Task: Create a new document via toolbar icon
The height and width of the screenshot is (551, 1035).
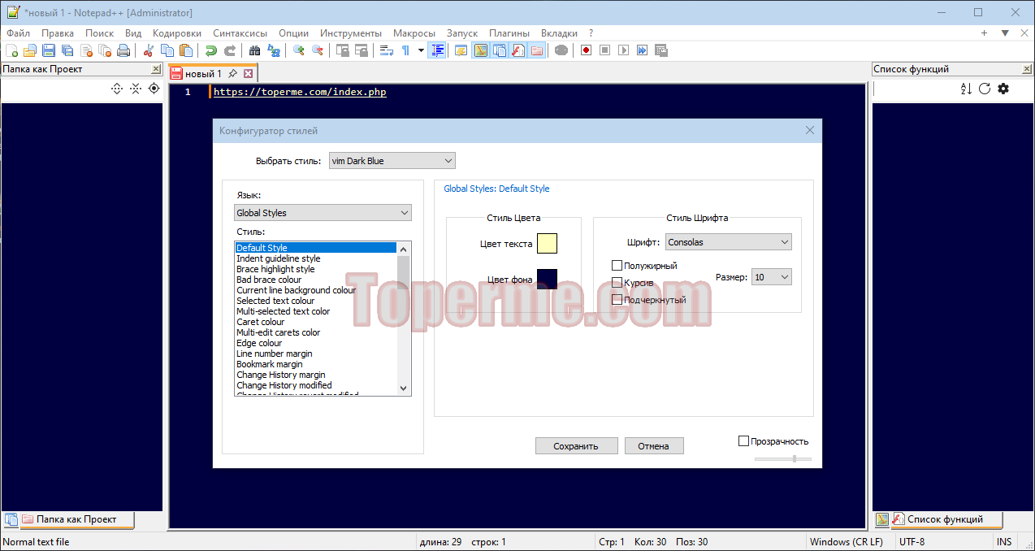Action: [x=11, y=50]
